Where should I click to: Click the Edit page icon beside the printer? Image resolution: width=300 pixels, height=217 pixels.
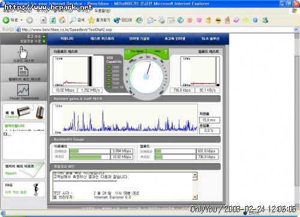tap(171, 20)
